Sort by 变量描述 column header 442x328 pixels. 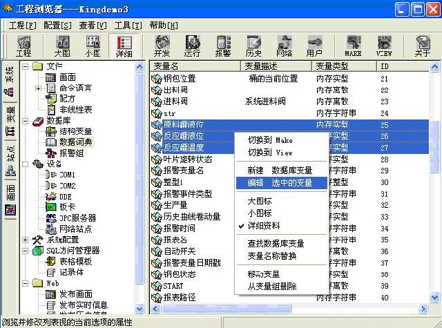tap(276, 66)
